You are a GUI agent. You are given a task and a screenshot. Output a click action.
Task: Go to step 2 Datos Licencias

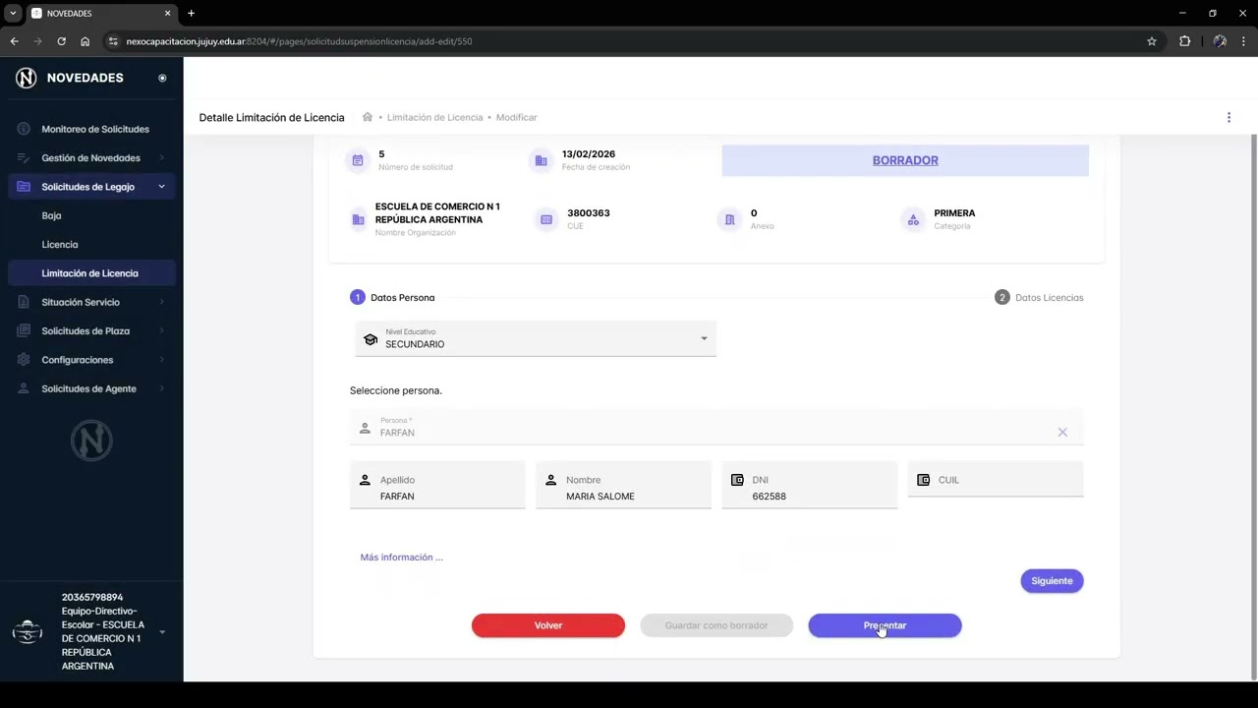click(x=1039, y=297)
